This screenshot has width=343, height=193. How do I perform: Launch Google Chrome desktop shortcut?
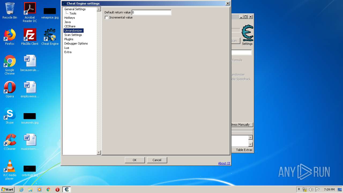10,65
